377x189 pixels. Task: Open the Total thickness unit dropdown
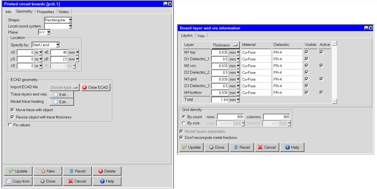238,100
